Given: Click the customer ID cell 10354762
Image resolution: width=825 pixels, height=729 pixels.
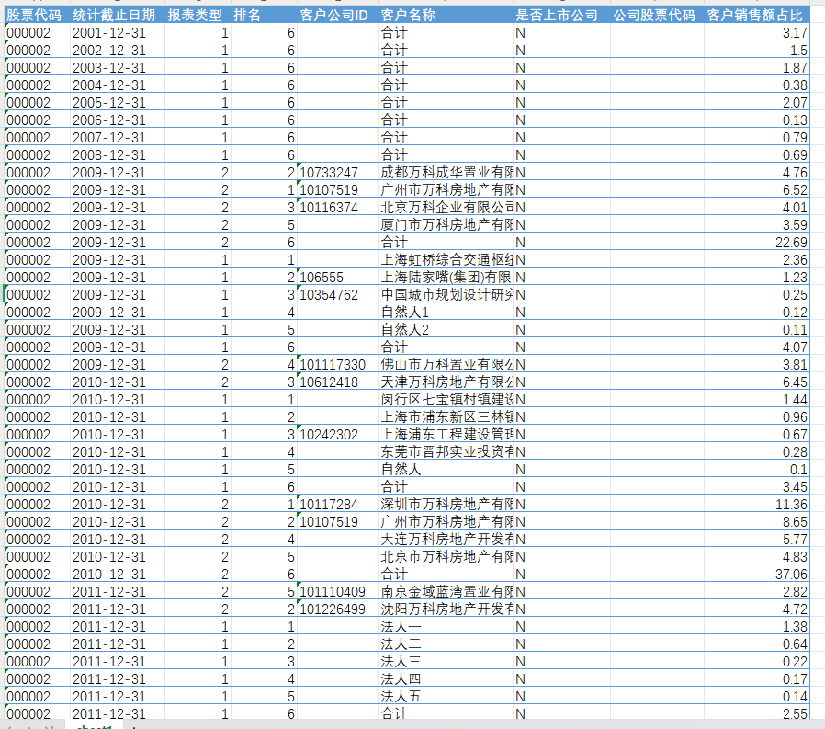Looking at the screenshot, I should click(x=337, y=295).
